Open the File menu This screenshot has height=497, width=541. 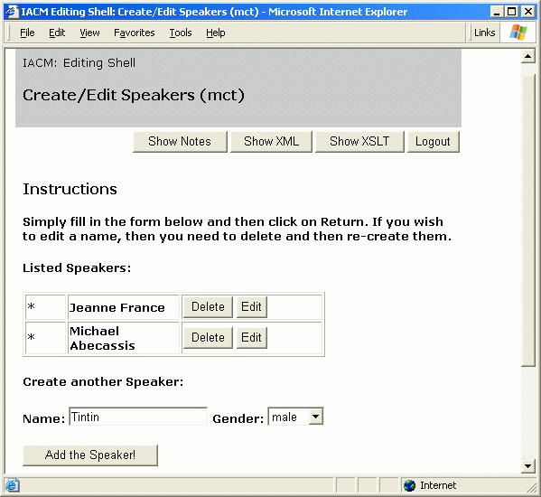(x=27, y=33)
